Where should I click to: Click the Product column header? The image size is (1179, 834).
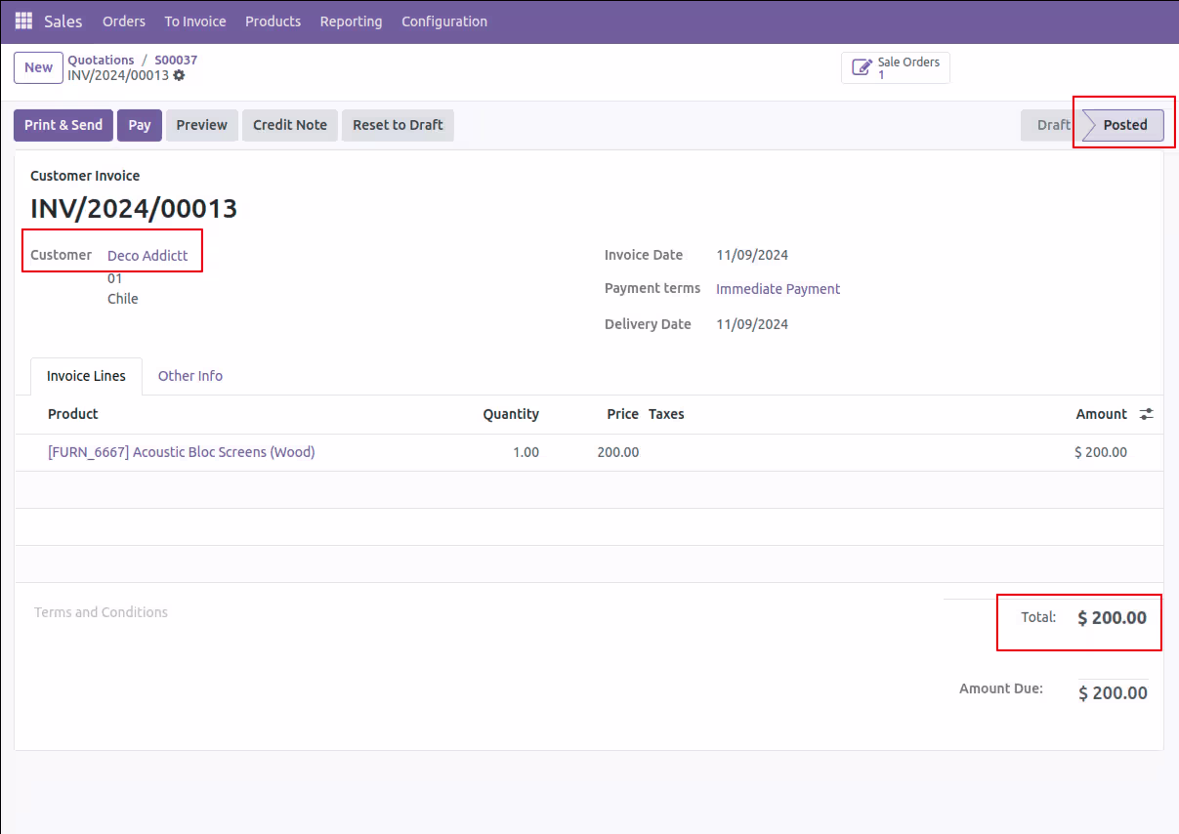click(73, 414)
